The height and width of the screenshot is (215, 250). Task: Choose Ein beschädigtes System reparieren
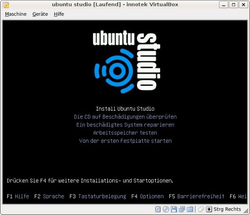coord(125,125)
